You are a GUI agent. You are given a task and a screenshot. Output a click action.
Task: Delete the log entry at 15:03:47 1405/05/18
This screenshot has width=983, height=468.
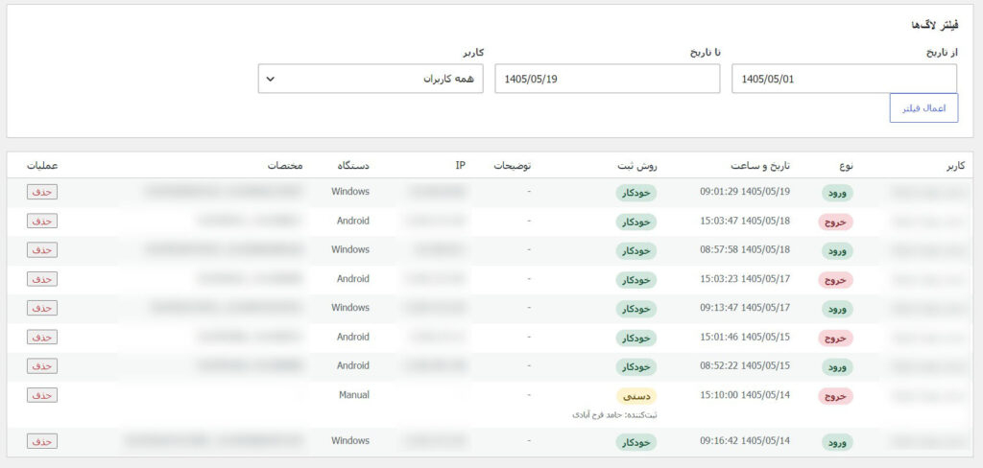[x=42, y=221]
